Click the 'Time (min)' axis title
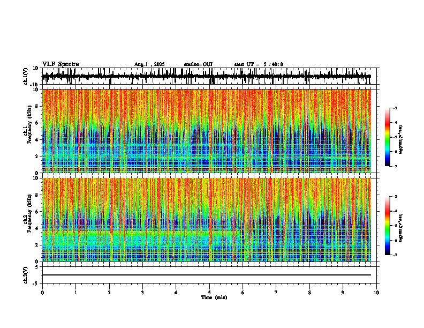This screenshot has height=328, width=424. [x=214, y=297]
